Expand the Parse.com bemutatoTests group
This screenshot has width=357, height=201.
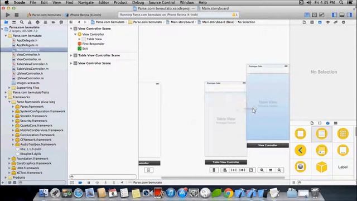tap(6, 92)
